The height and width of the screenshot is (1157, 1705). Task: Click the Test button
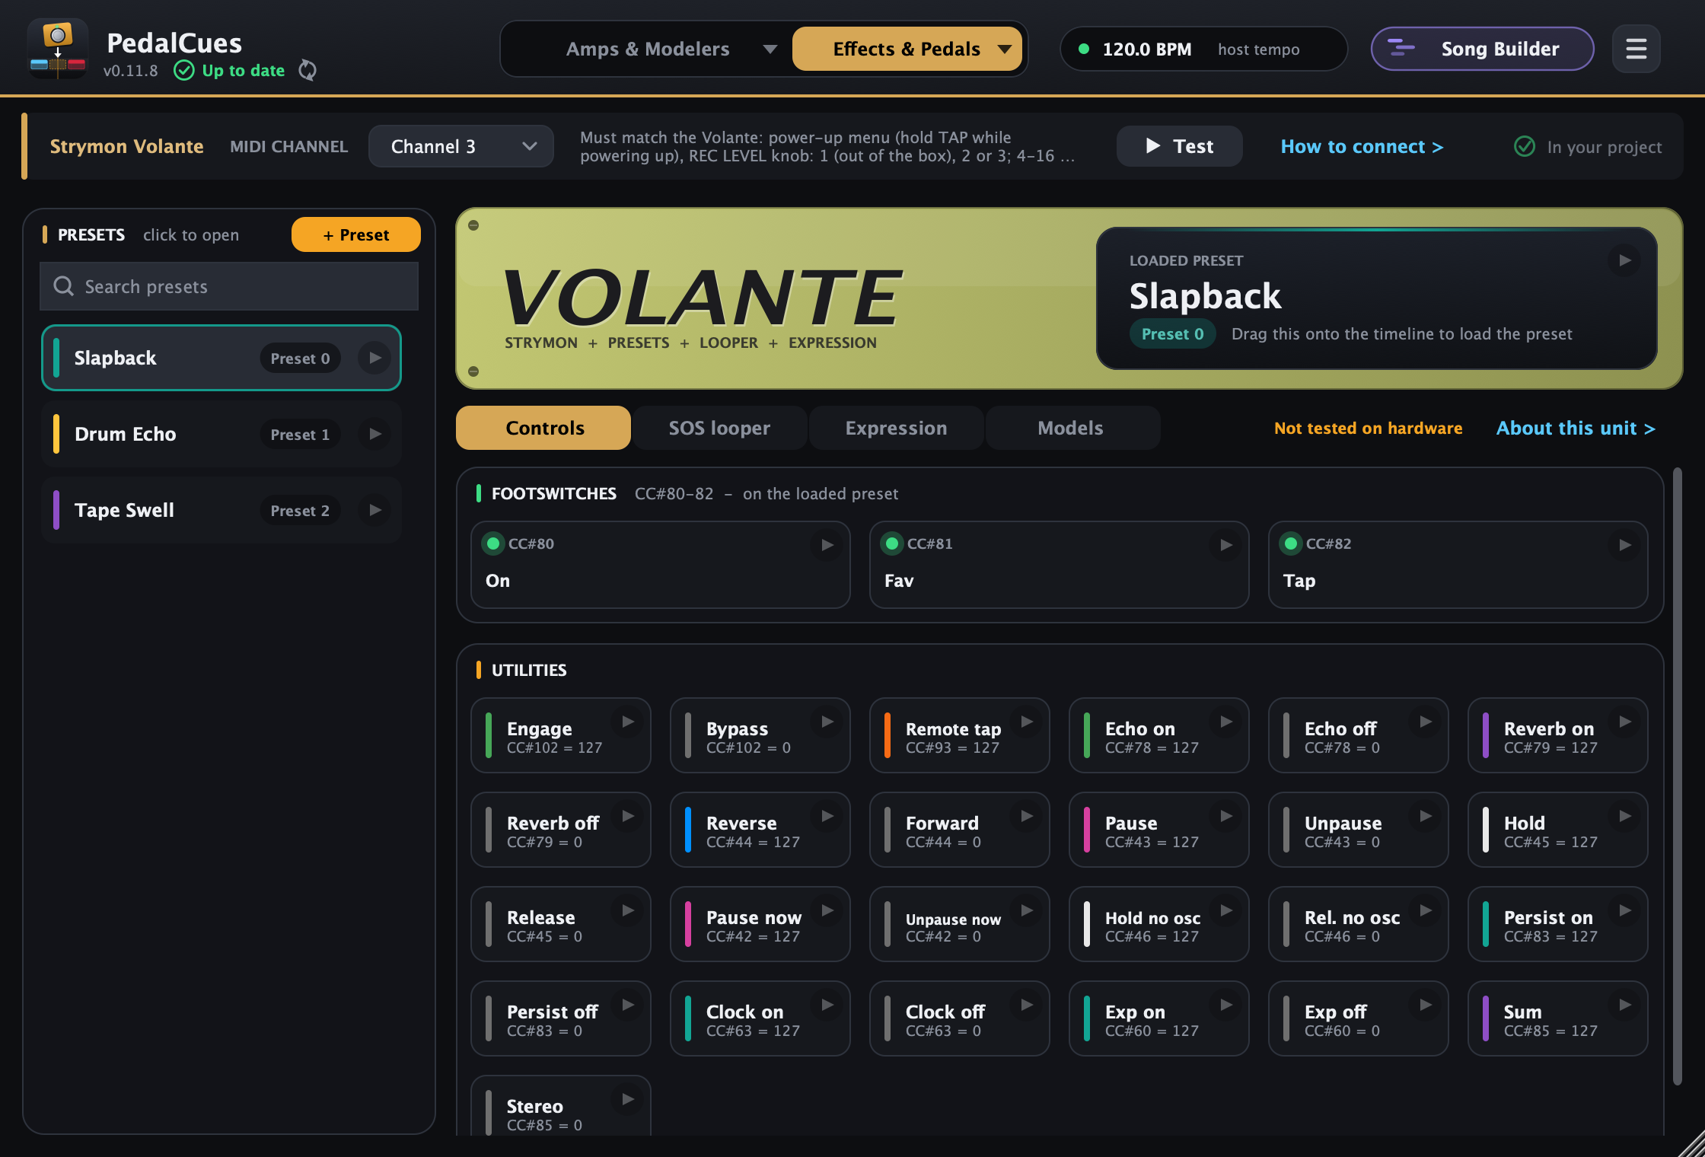(1179, 146)
